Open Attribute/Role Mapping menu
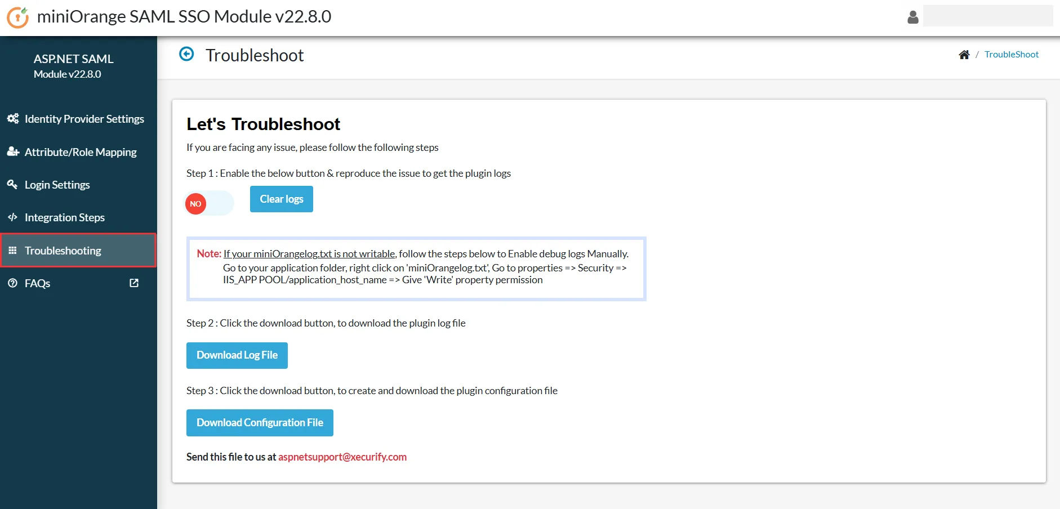The image size is (1060, 509). click(78, 152)
